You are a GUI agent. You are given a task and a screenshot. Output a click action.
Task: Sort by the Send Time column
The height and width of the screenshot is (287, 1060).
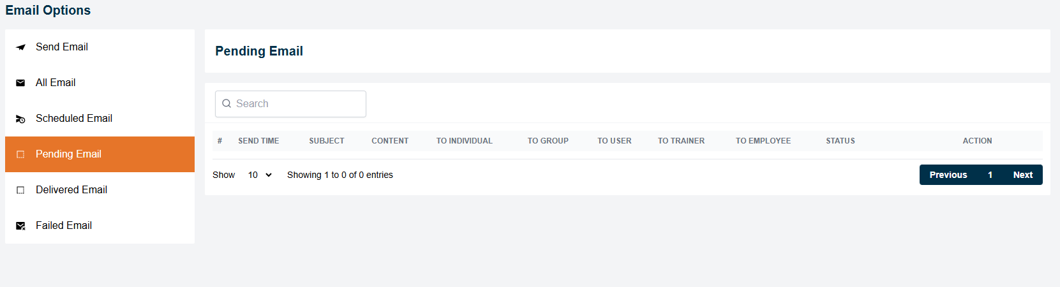point(258,141)
